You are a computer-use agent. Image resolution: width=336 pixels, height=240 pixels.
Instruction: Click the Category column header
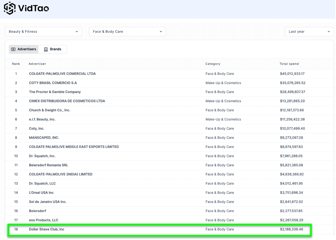click(x=213, y=64)
